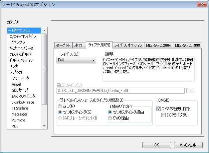Select J-Link/J-Trace entry
Screen dimensions: 209x153
[x=23, y=102]
